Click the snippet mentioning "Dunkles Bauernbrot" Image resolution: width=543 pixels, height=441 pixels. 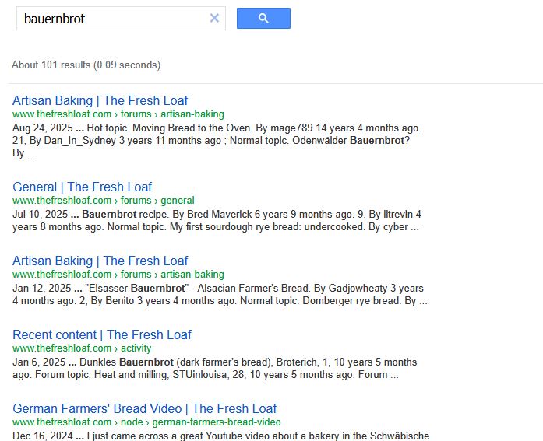pos(214,368)
